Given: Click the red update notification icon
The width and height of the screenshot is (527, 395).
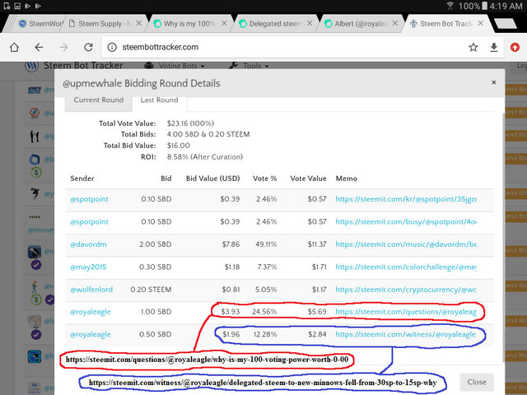Looking at the screenshot, I should click(x=515, y=47).
